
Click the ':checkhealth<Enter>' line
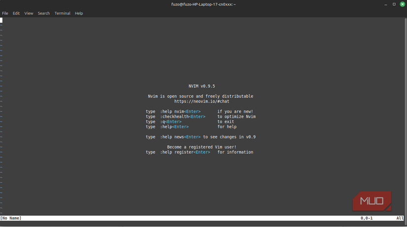point(200,116)
